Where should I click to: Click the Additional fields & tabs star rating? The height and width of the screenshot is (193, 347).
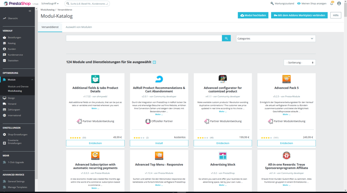(x=75, y=138)
